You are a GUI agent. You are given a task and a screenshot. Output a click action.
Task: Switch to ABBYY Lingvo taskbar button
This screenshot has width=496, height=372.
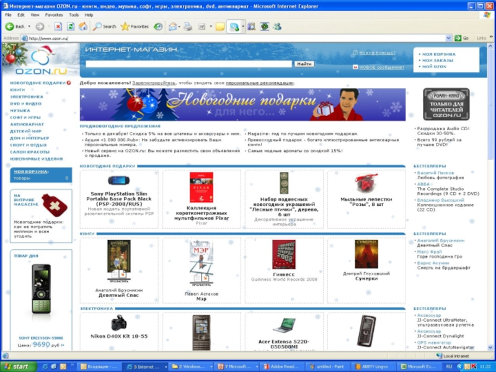tap(372, 366)
